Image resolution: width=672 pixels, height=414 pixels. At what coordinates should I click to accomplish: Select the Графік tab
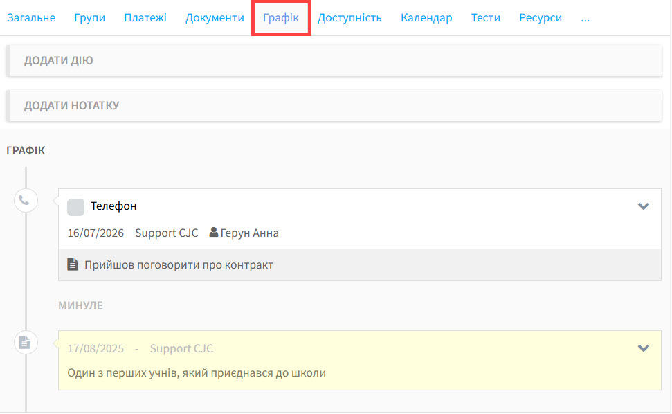tap(281, 17)
